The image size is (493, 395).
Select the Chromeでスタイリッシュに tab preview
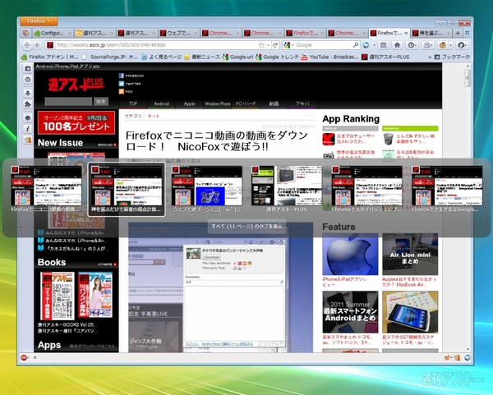[366, 189]
